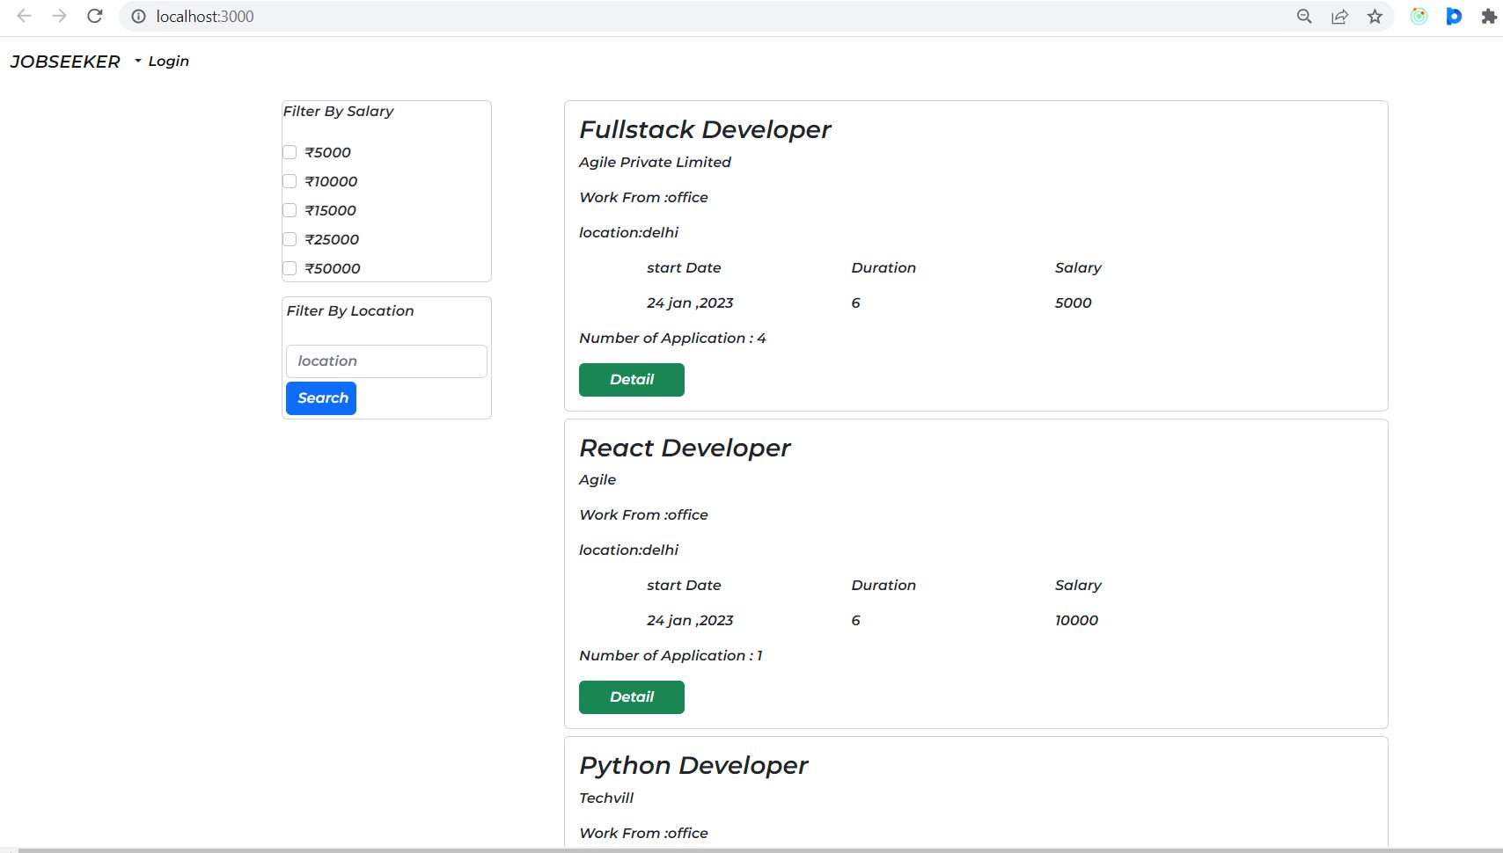The width and height of the screenshot is (1503, 853).
Task: Open the Login menu item
Action: point(169,61)
